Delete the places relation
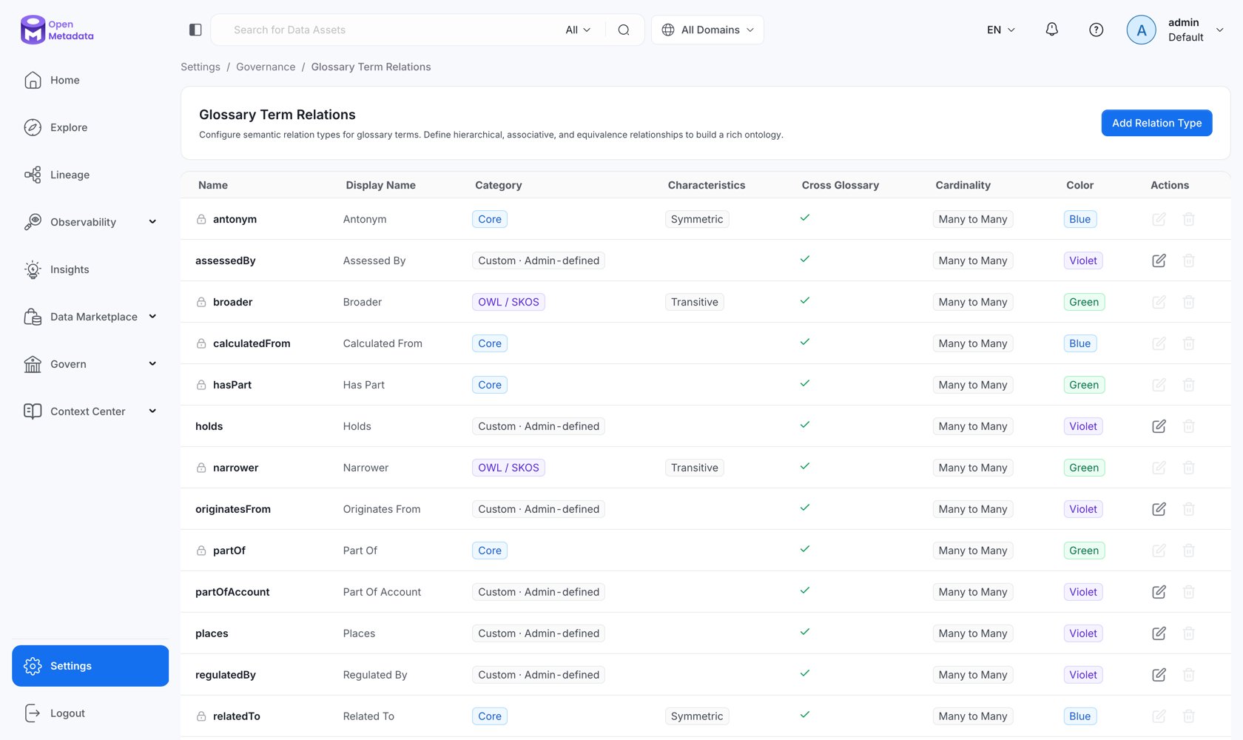Screen dimensions: 1243x740 pyautogui.click(x=1188, y=633)
